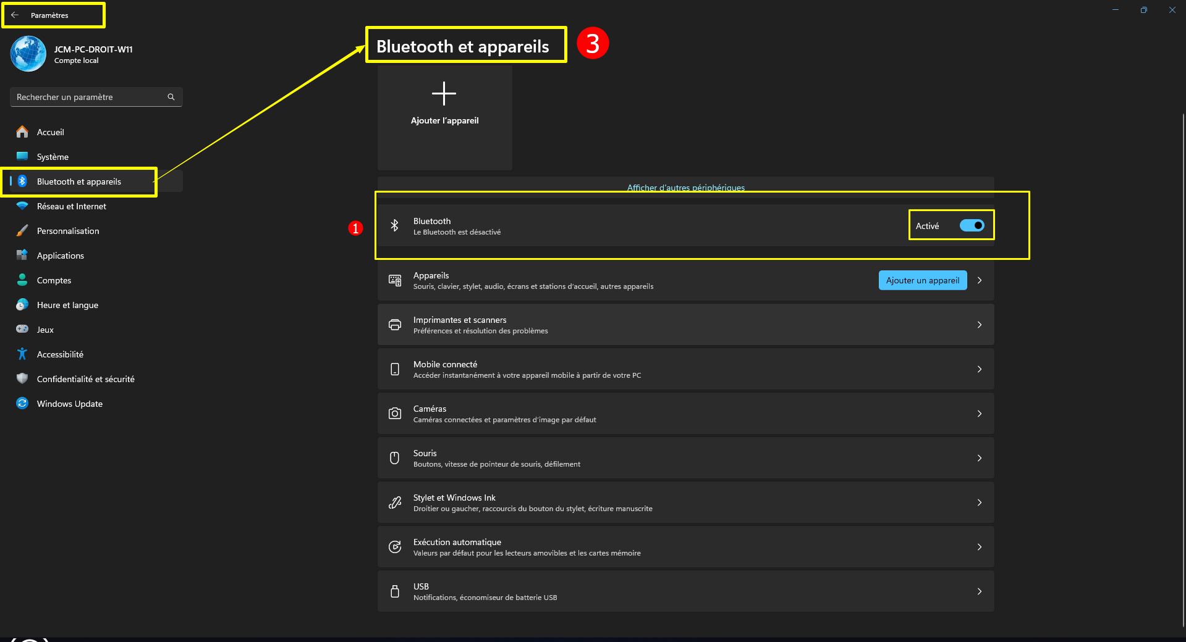1186x642 pixels.
Task: Click the 'Notifications, économiseur de batterie USB' text
Action: (485, 598)
